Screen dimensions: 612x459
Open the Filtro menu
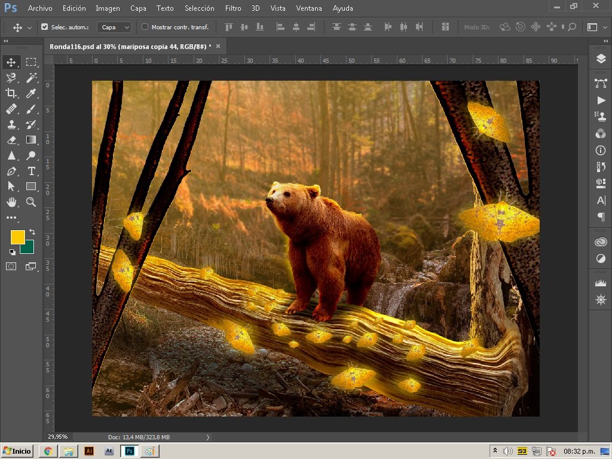click(x=233, y=8)
